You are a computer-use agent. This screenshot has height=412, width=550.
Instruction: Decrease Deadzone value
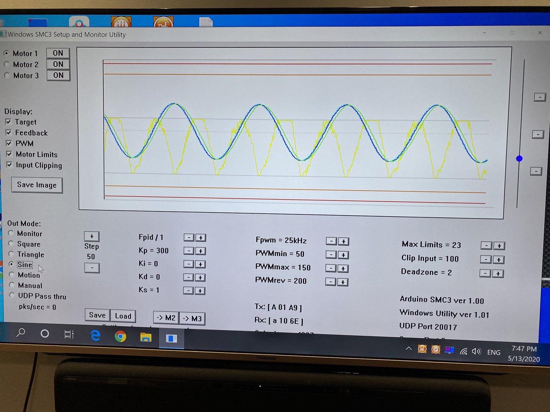tap(485, 273)
